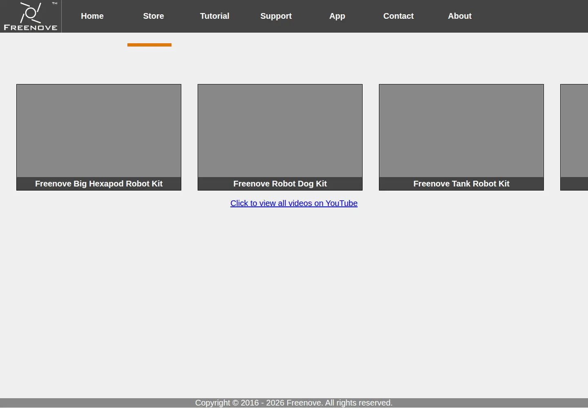Visit the About page
Image resolution: width=588 pixels, height=408 pixels.
(460, 16)
